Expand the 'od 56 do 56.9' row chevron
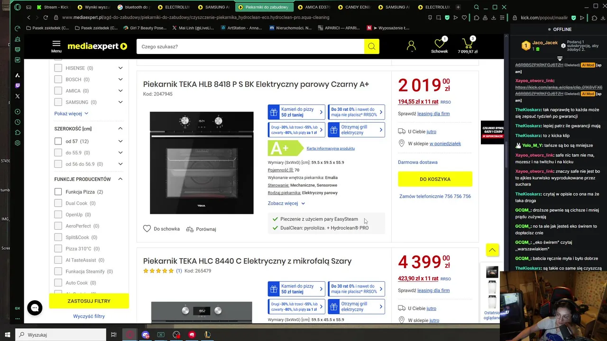 pos(120,164)
